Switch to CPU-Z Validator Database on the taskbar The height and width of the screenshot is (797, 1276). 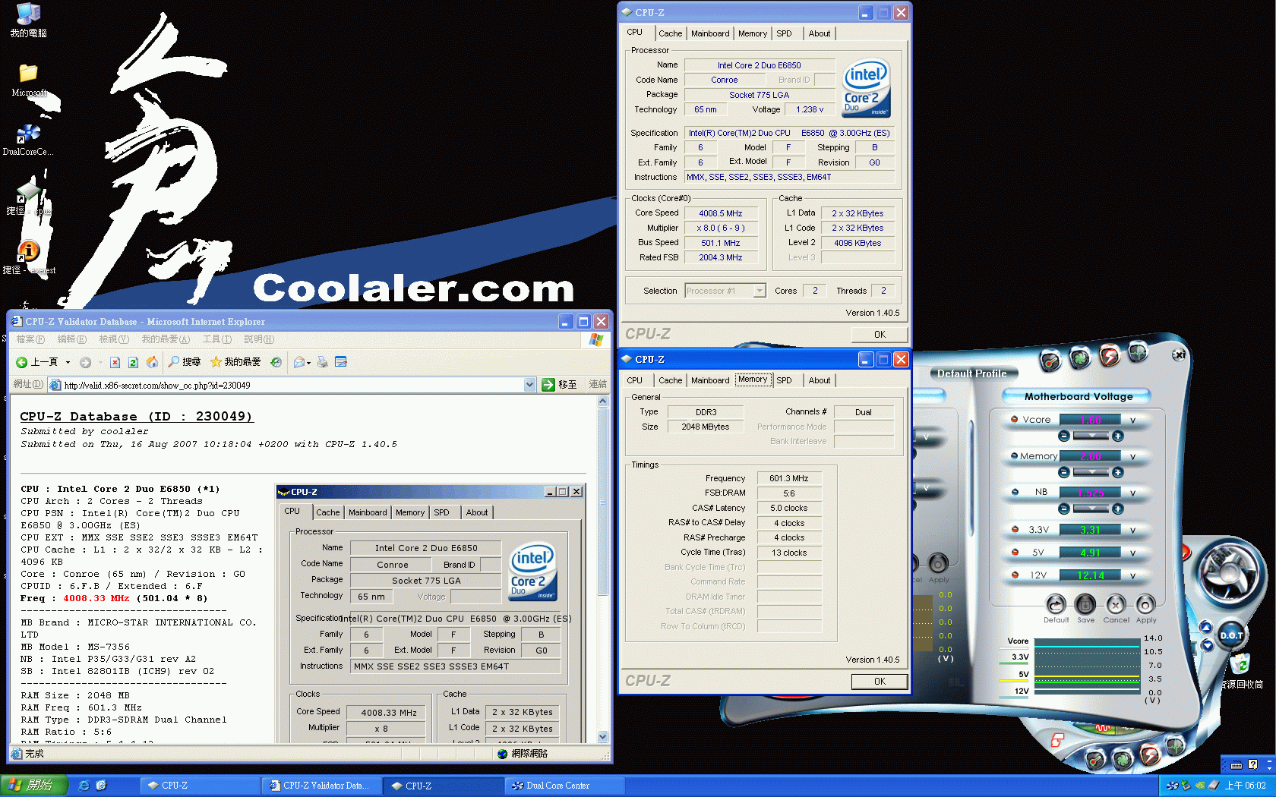click(322, 786)
